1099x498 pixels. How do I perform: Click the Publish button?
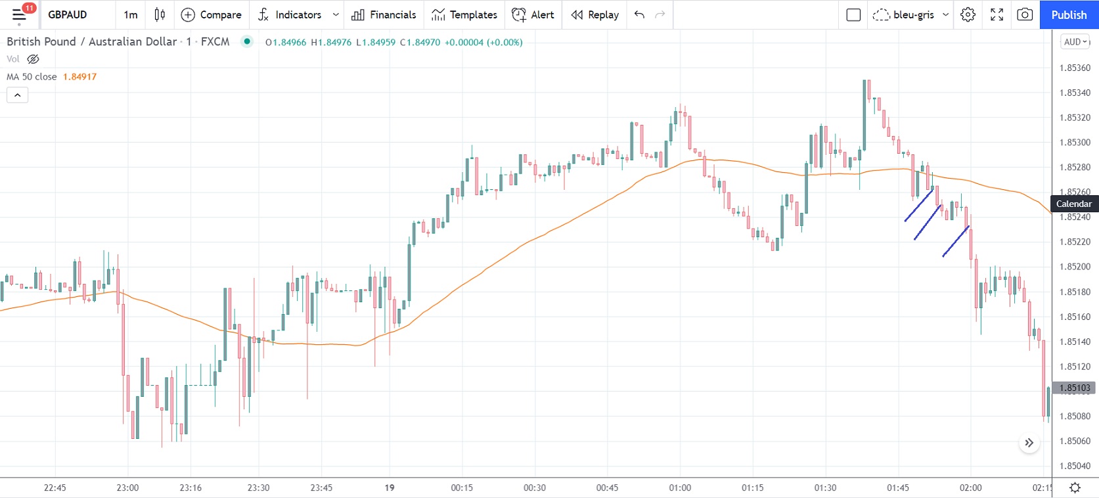(1069, 14)
